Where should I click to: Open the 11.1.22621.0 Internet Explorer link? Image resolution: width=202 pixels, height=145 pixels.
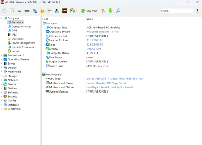[x=94, y=40]
